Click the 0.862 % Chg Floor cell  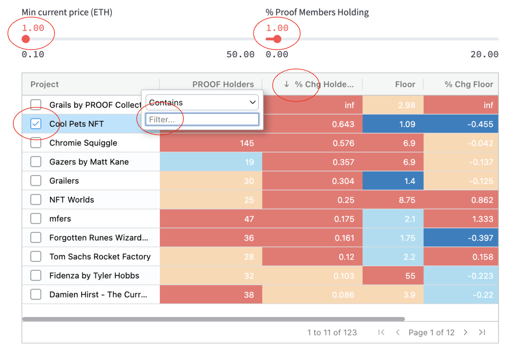pyautogui.click(x=461, y=200)
